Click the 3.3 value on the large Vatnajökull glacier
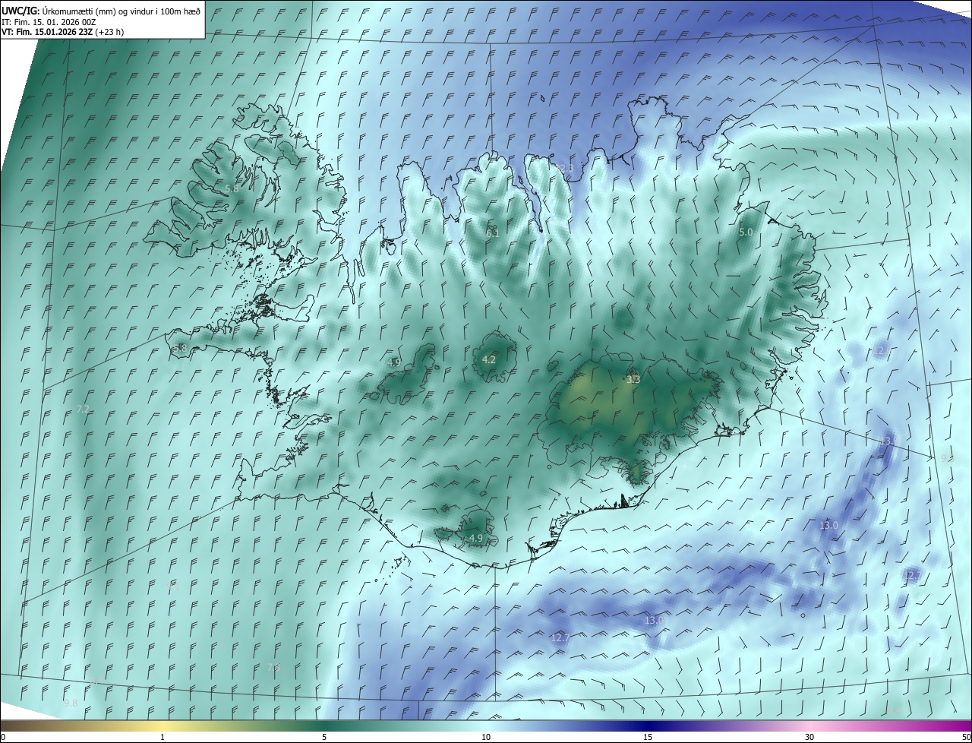This screenshot has height=743, width=972. pyautogui.click(x=633, y=379)
